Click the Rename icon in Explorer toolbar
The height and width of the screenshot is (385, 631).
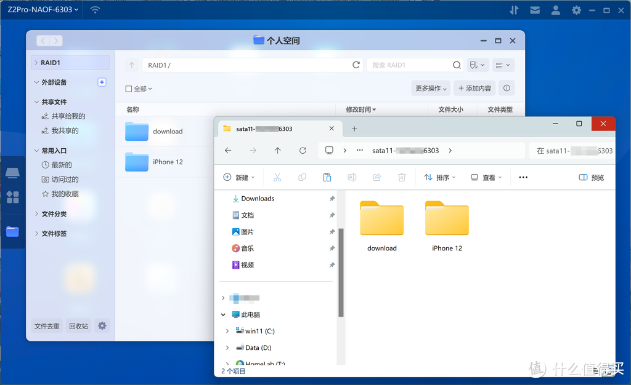pyautogui.click(x=352, y=177)
